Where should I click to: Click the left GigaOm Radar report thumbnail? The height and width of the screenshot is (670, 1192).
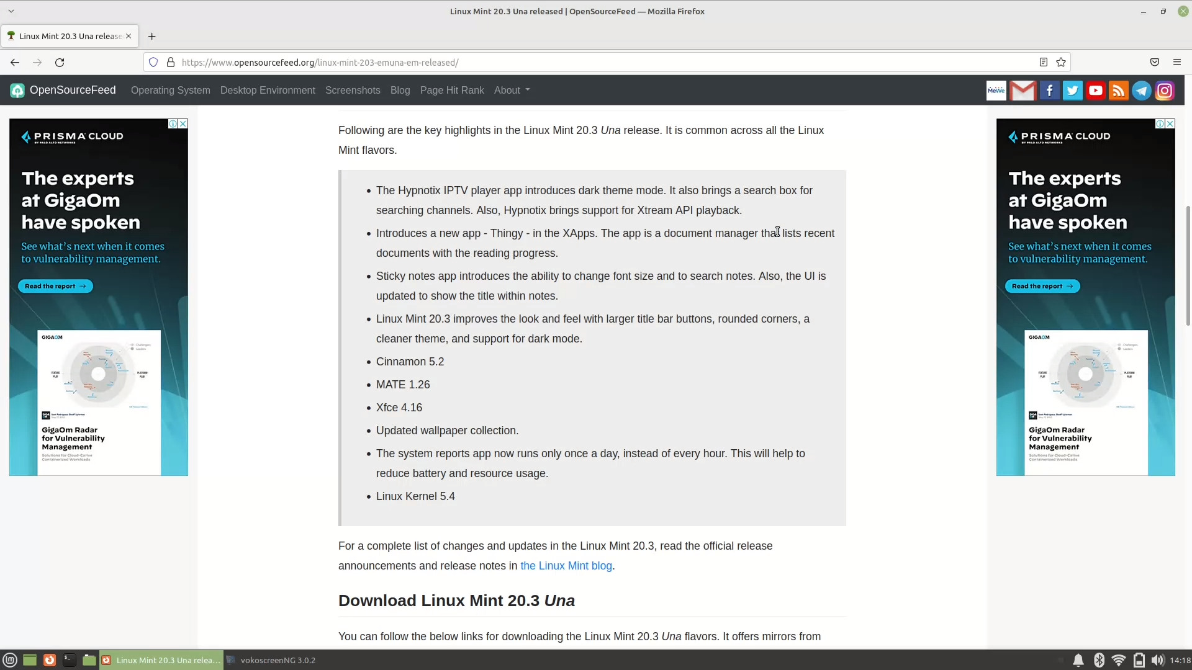[99, 403]
